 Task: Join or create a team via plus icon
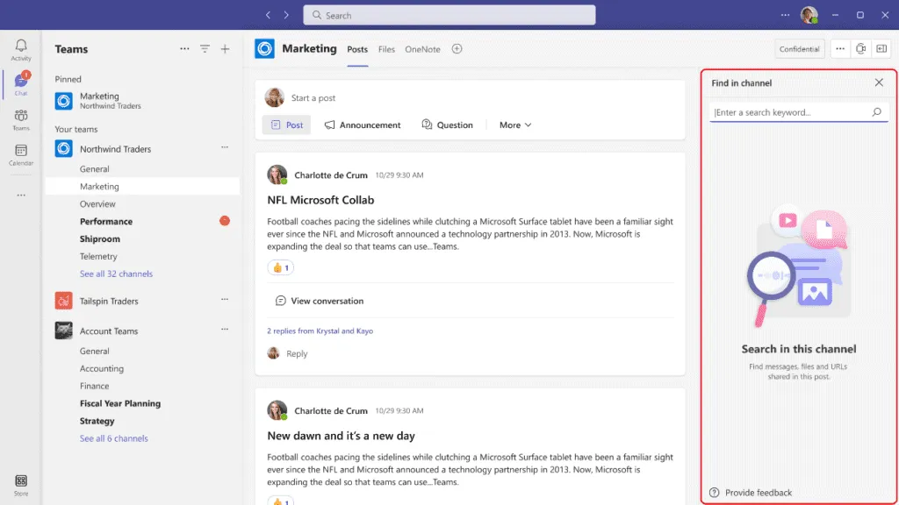(x=225, y=49)
